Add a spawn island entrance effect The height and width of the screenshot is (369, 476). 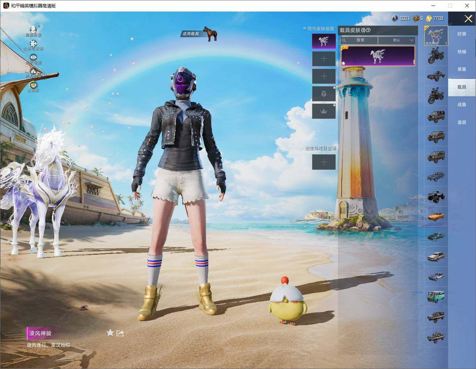[324, 162]
